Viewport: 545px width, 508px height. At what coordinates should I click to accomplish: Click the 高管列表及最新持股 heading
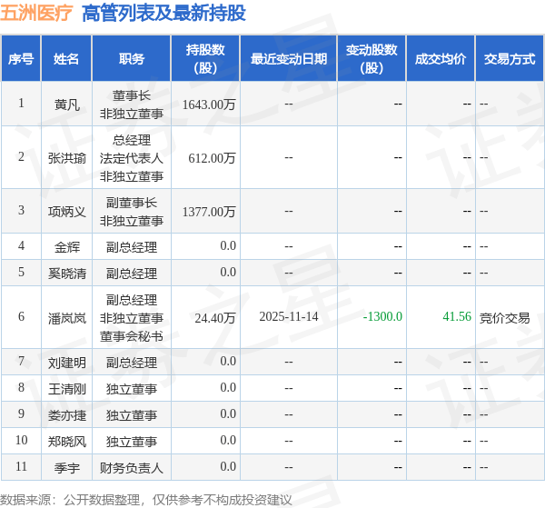click(x=163, y=14)
